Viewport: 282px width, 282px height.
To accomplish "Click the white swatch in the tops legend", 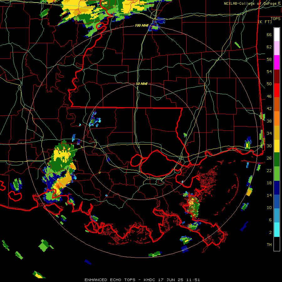I will 277,34.
